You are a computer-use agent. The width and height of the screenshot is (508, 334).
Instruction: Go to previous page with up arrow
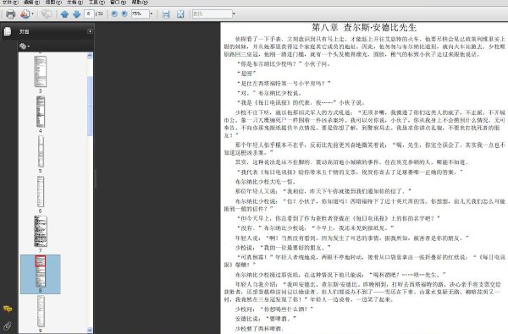coord(64,14)
